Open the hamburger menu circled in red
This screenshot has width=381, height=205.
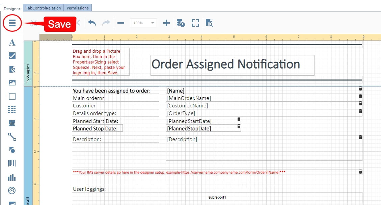tap(12, 23)
